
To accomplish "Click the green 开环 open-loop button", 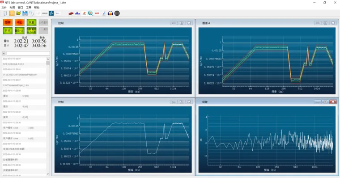I will (8, 30).
